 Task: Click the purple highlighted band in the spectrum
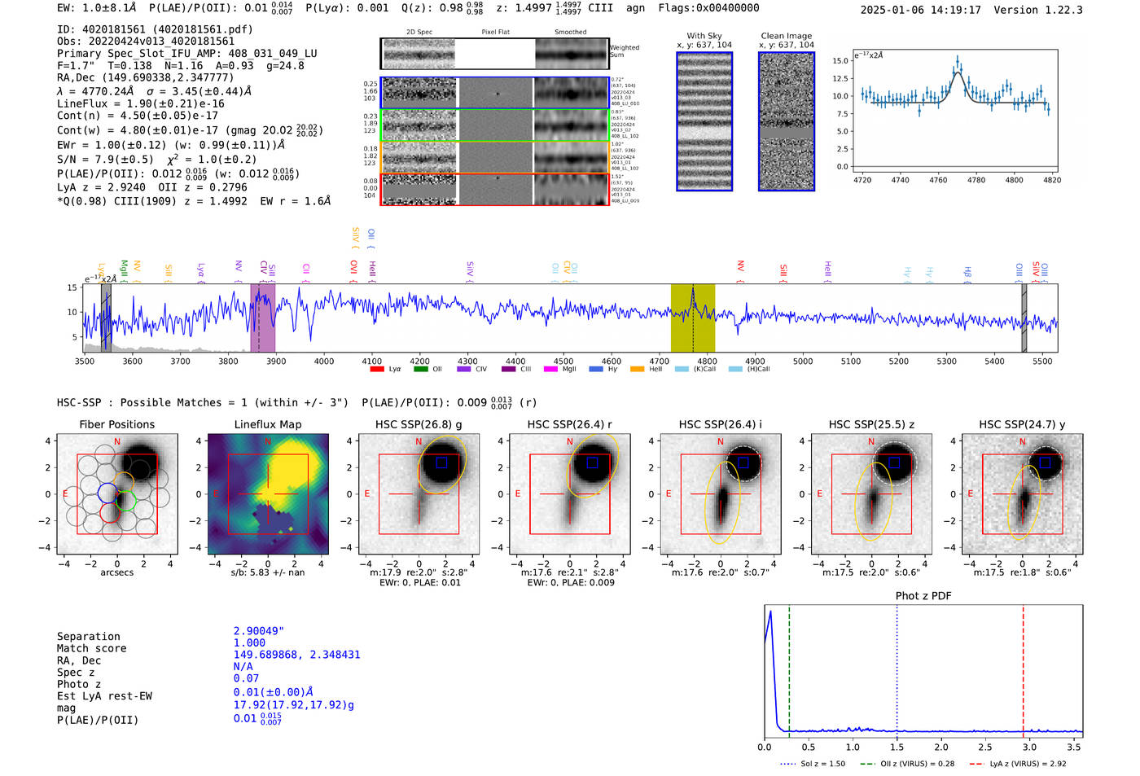click(263, 318)
